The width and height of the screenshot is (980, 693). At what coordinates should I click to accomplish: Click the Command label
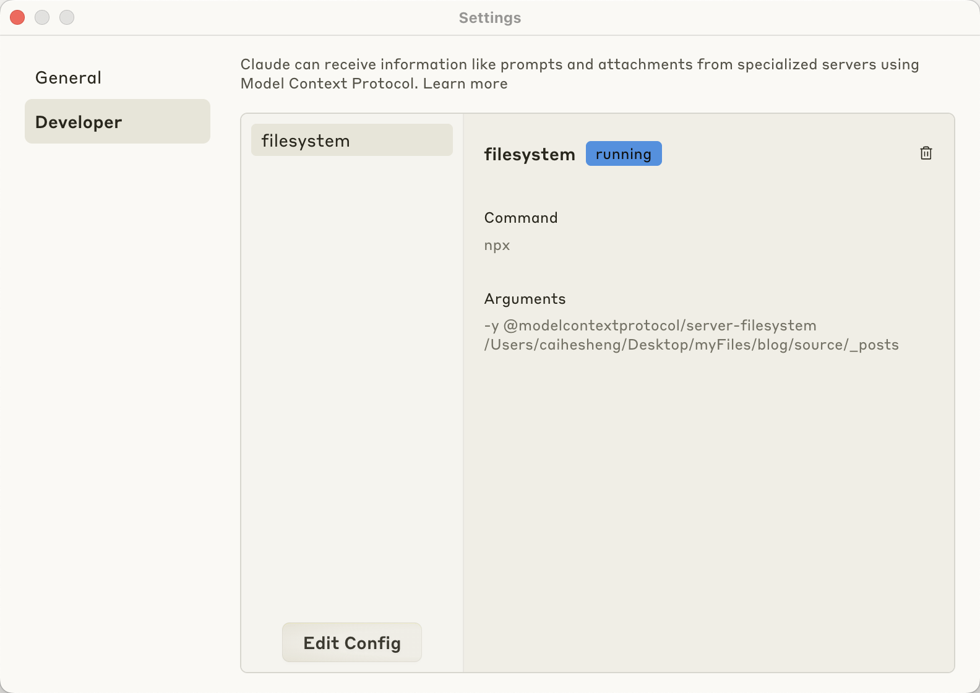pos(520,218)
